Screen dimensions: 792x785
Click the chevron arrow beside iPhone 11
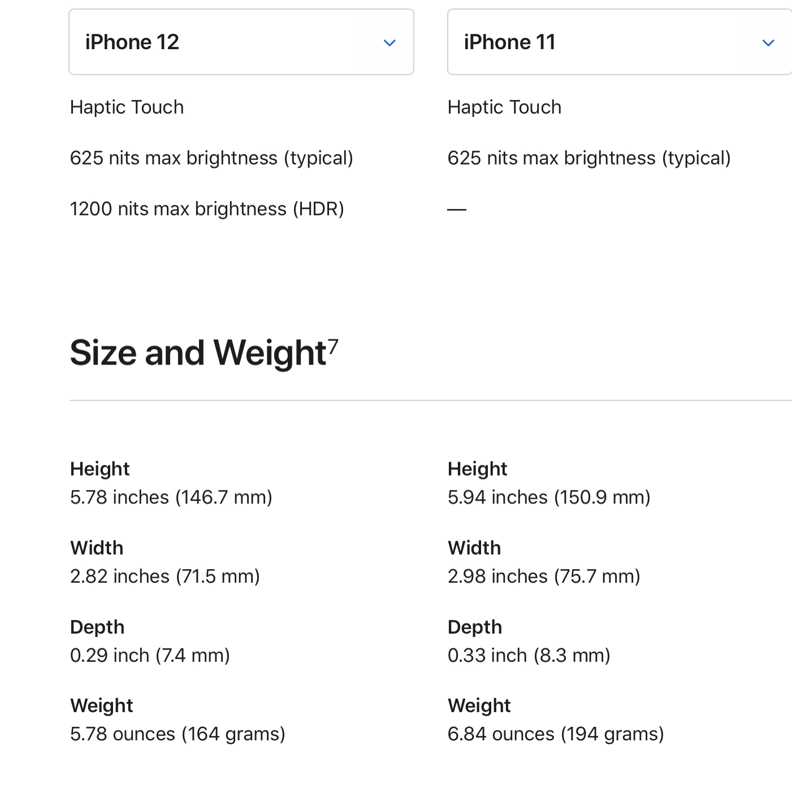click(x=768, y=43)
